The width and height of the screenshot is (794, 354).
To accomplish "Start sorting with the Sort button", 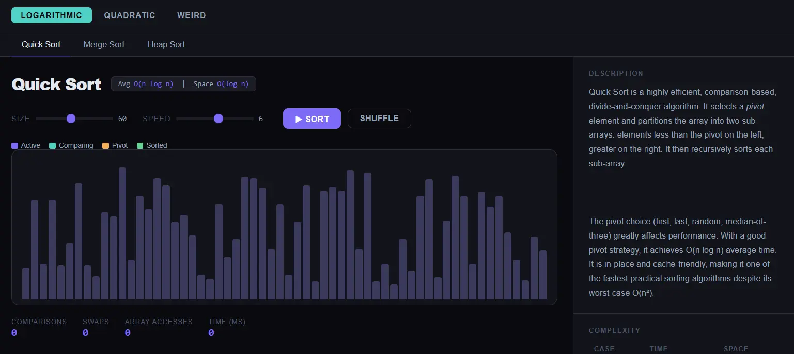I will [x=312, y=119].
